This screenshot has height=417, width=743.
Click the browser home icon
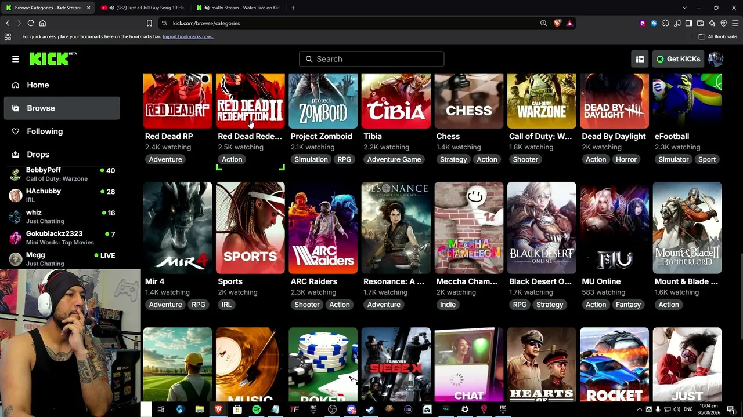click(42, 23)
